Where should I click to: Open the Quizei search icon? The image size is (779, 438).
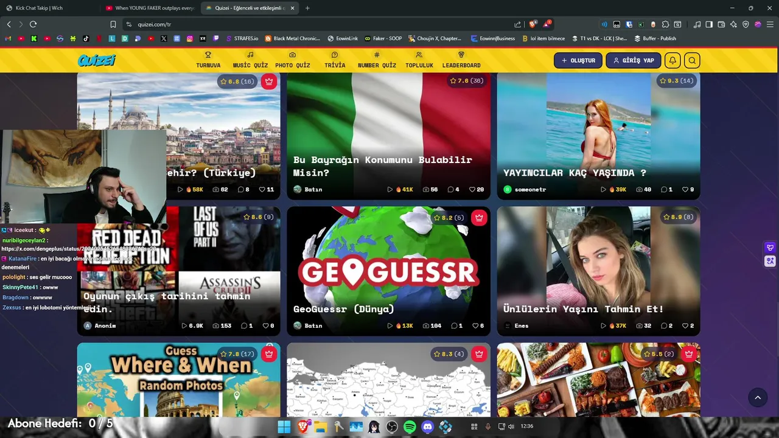tap(692, 60)
